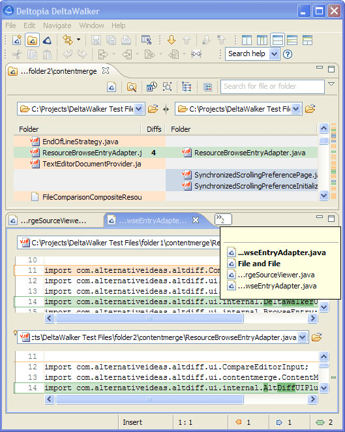Click the blue help question mark icon
Screen dimensions: 345x432
coord(288,54)
